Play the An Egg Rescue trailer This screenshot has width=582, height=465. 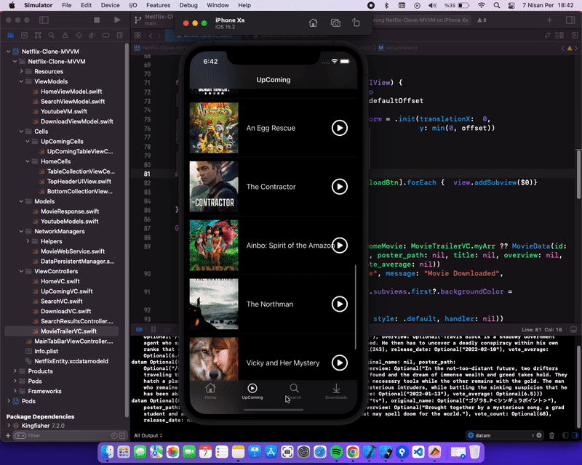[340, 128]
